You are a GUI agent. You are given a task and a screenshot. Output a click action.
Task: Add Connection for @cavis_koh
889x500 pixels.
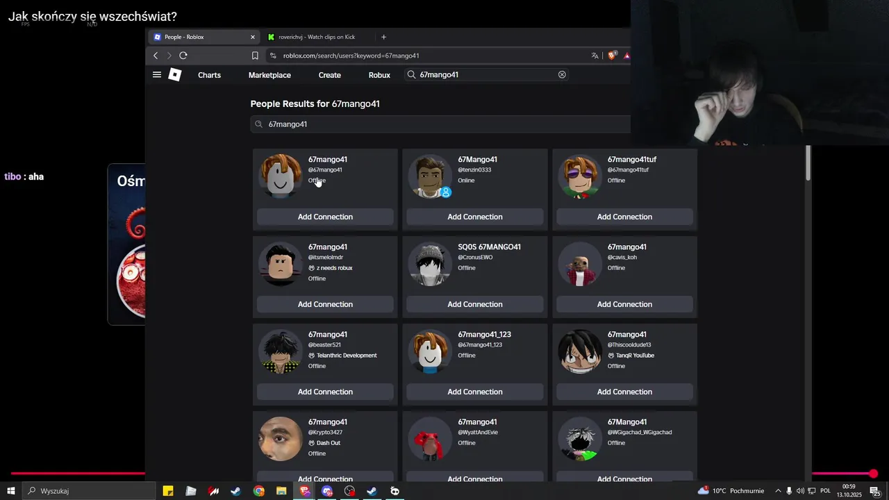[x=624, y=304]
